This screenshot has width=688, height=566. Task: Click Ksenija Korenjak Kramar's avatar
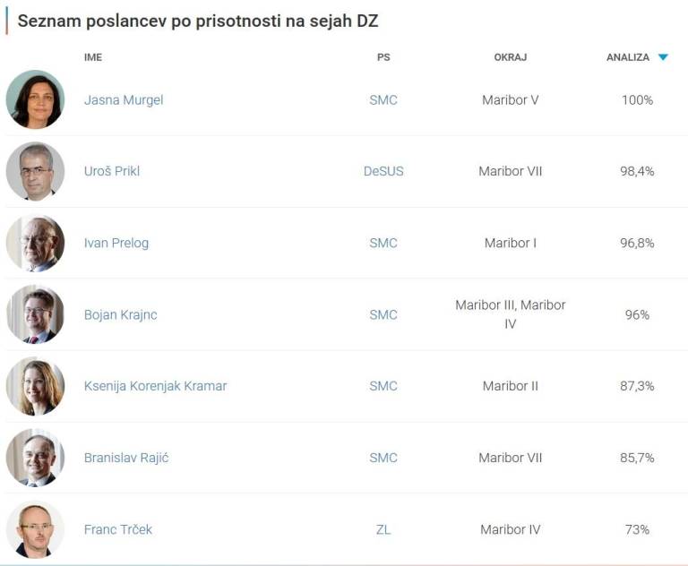35,386
